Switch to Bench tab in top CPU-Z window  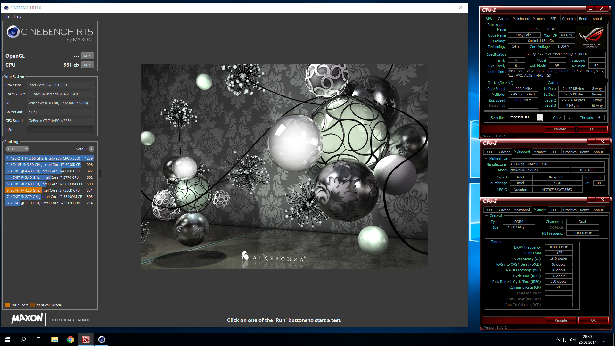pyautogui.click(x=584, y=19)
